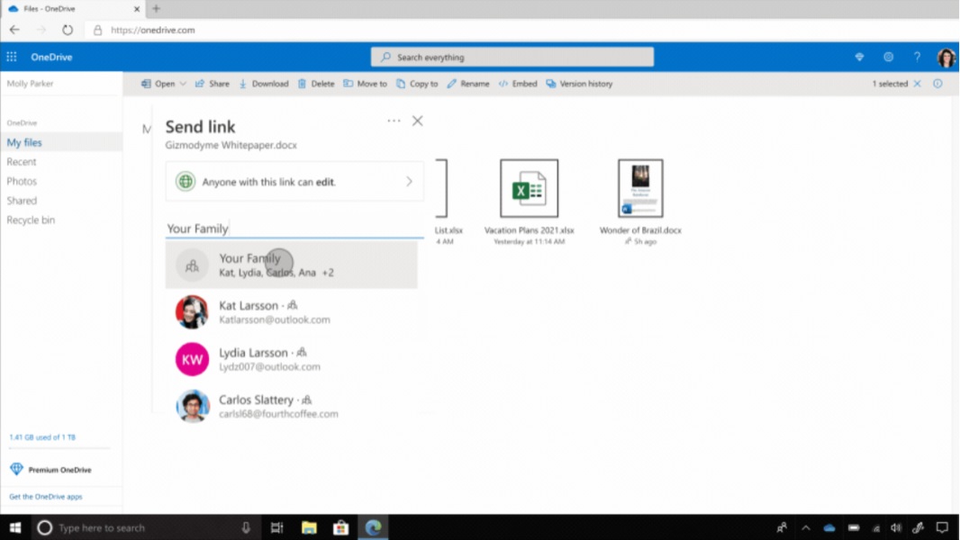The image size is (960, 540).
Task: Click the Vacation Plans 2021.xlsx file name
Action: pos(529,230)
